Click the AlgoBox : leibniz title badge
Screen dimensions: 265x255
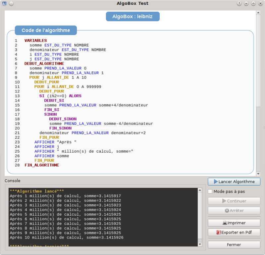(x=132, y=16)
